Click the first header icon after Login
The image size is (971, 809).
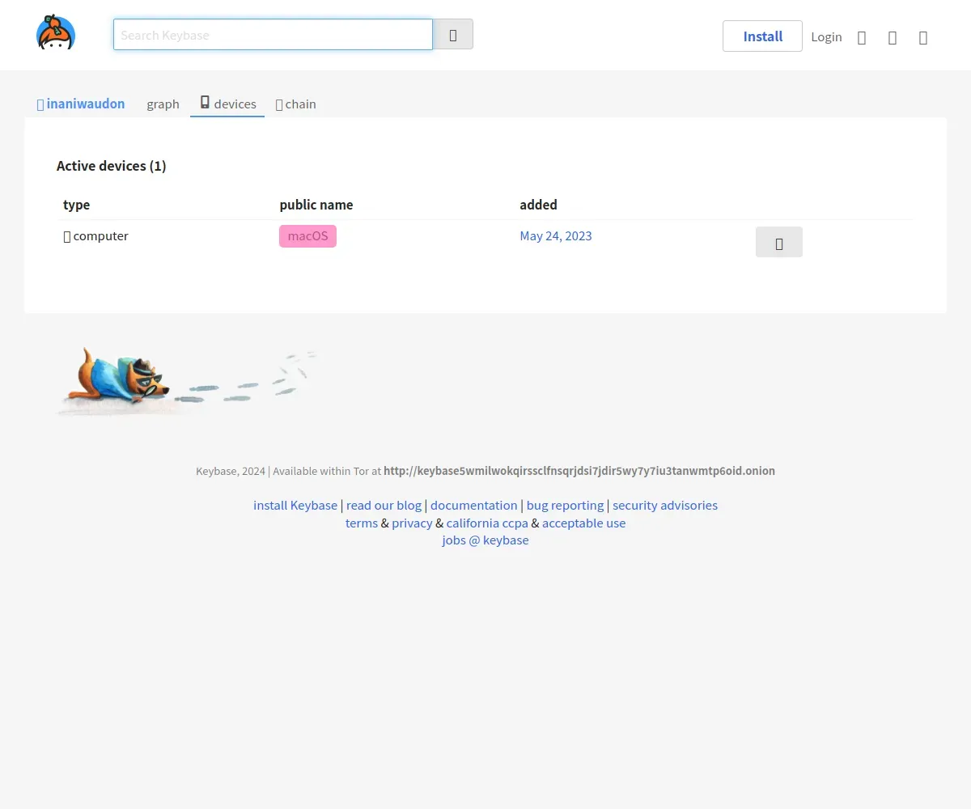click(x=862, y=37)
